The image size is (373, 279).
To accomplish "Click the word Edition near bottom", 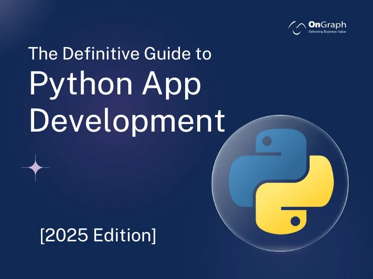I will point(122,235).
